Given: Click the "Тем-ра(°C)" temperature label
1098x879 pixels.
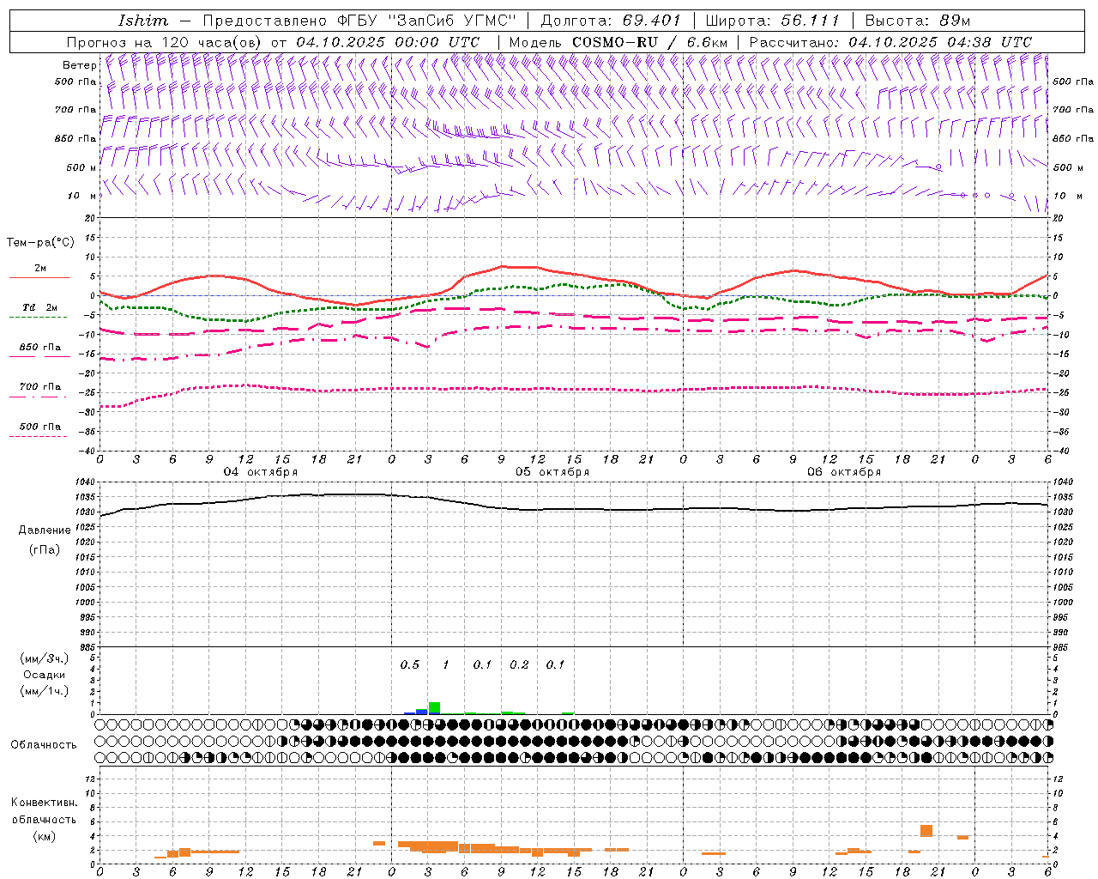Looking at the screenshot, I should [40, 243].
